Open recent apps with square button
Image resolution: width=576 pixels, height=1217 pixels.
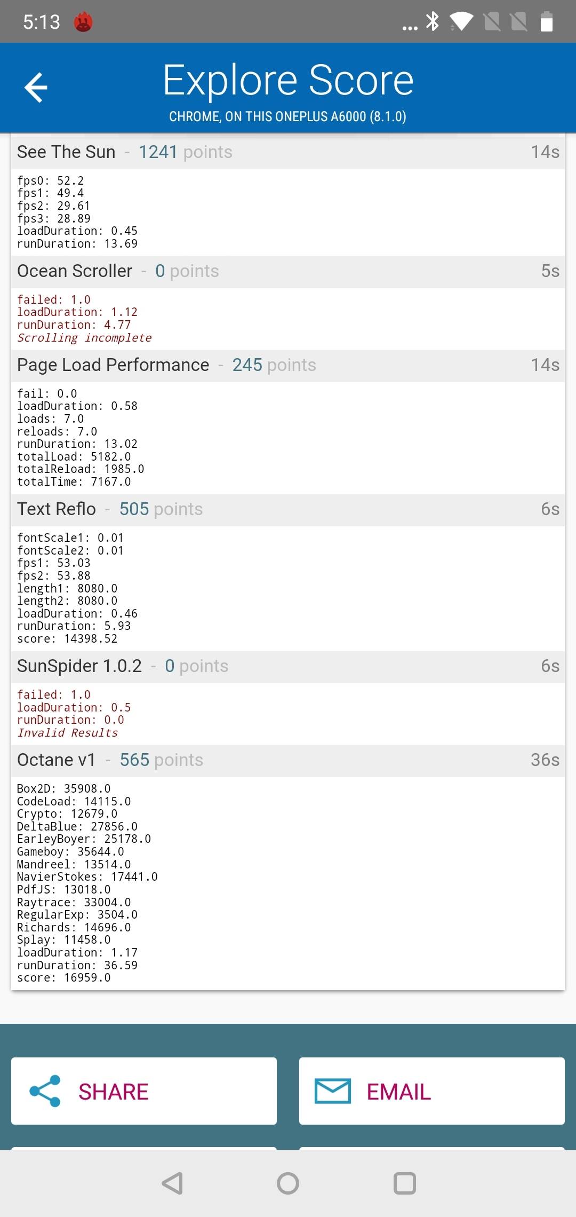(x=404, y=1183)
